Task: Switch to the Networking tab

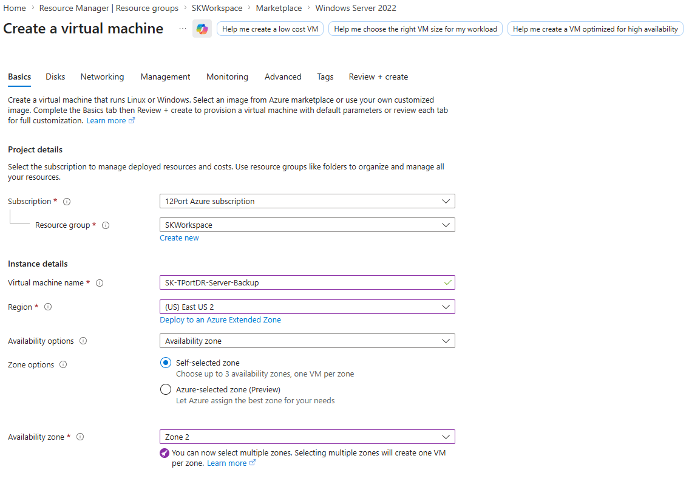Action: 103,77
